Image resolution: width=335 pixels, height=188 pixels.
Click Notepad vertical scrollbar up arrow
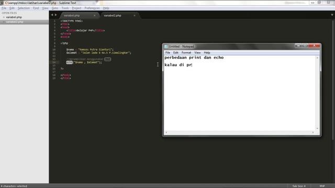click(317, 58)
